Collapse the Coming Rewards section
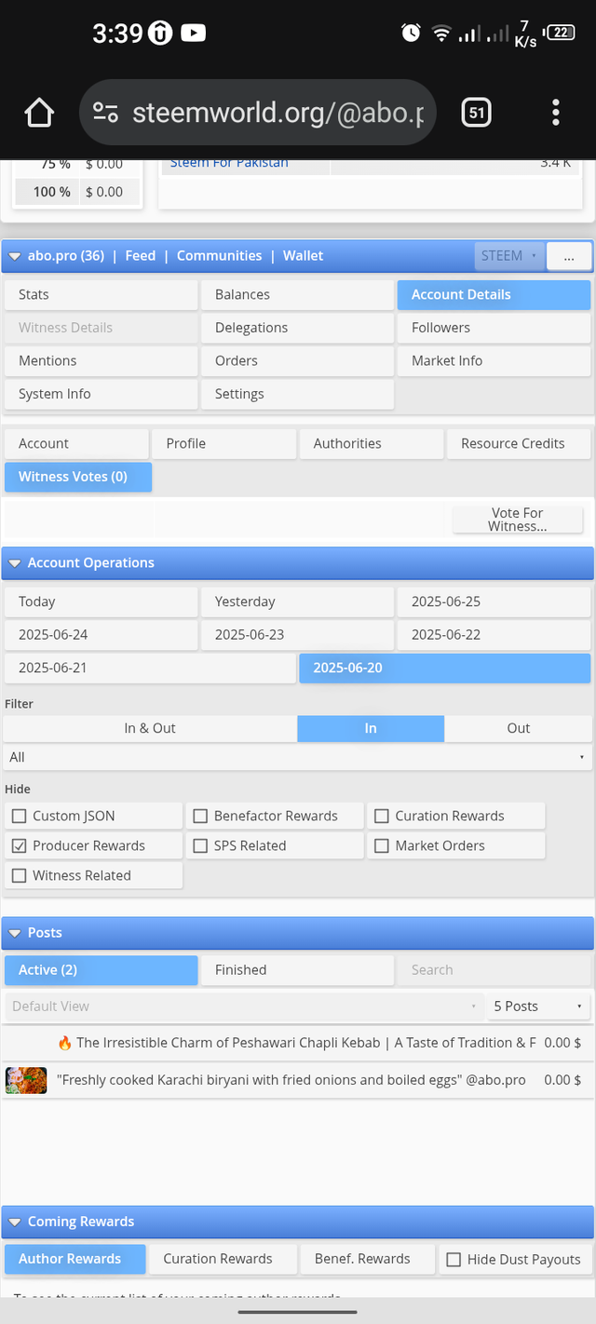 (x=15, y=1223)
